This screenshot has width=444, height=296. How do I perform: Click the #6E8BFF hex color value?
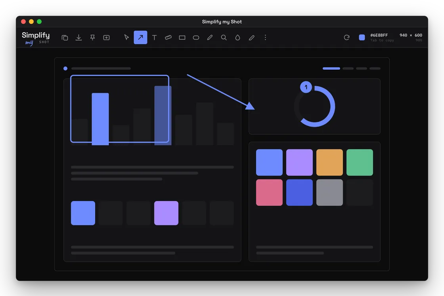pos(379,35)
